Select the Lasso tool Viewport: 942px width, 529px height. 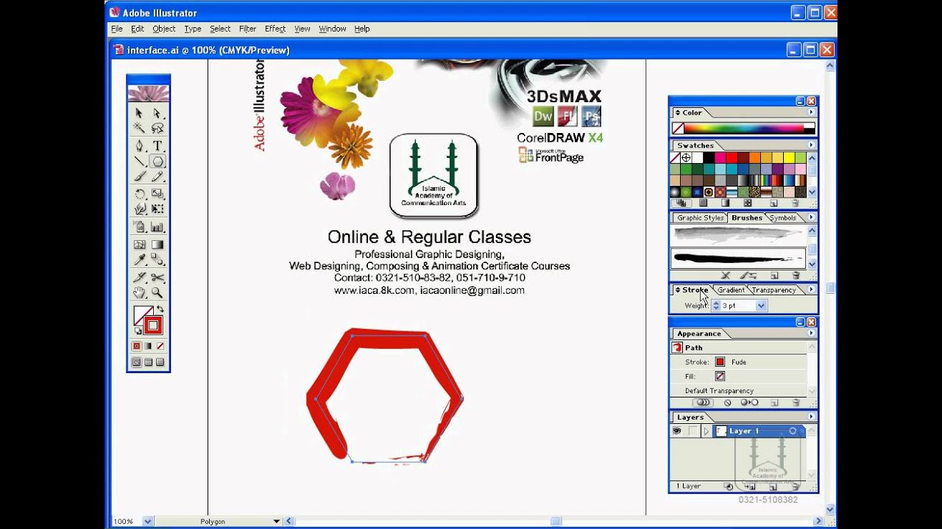pyautogui.click(x=157, y=128)
